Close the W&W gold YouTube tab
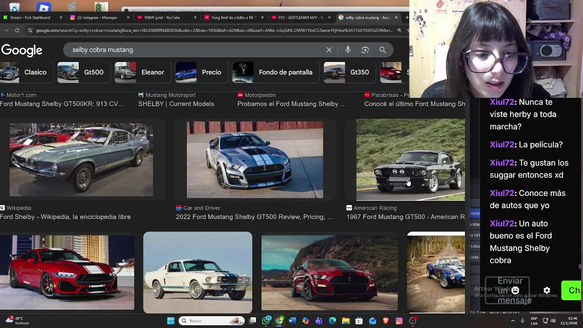 pyautogui.click(x=195, y=17)
